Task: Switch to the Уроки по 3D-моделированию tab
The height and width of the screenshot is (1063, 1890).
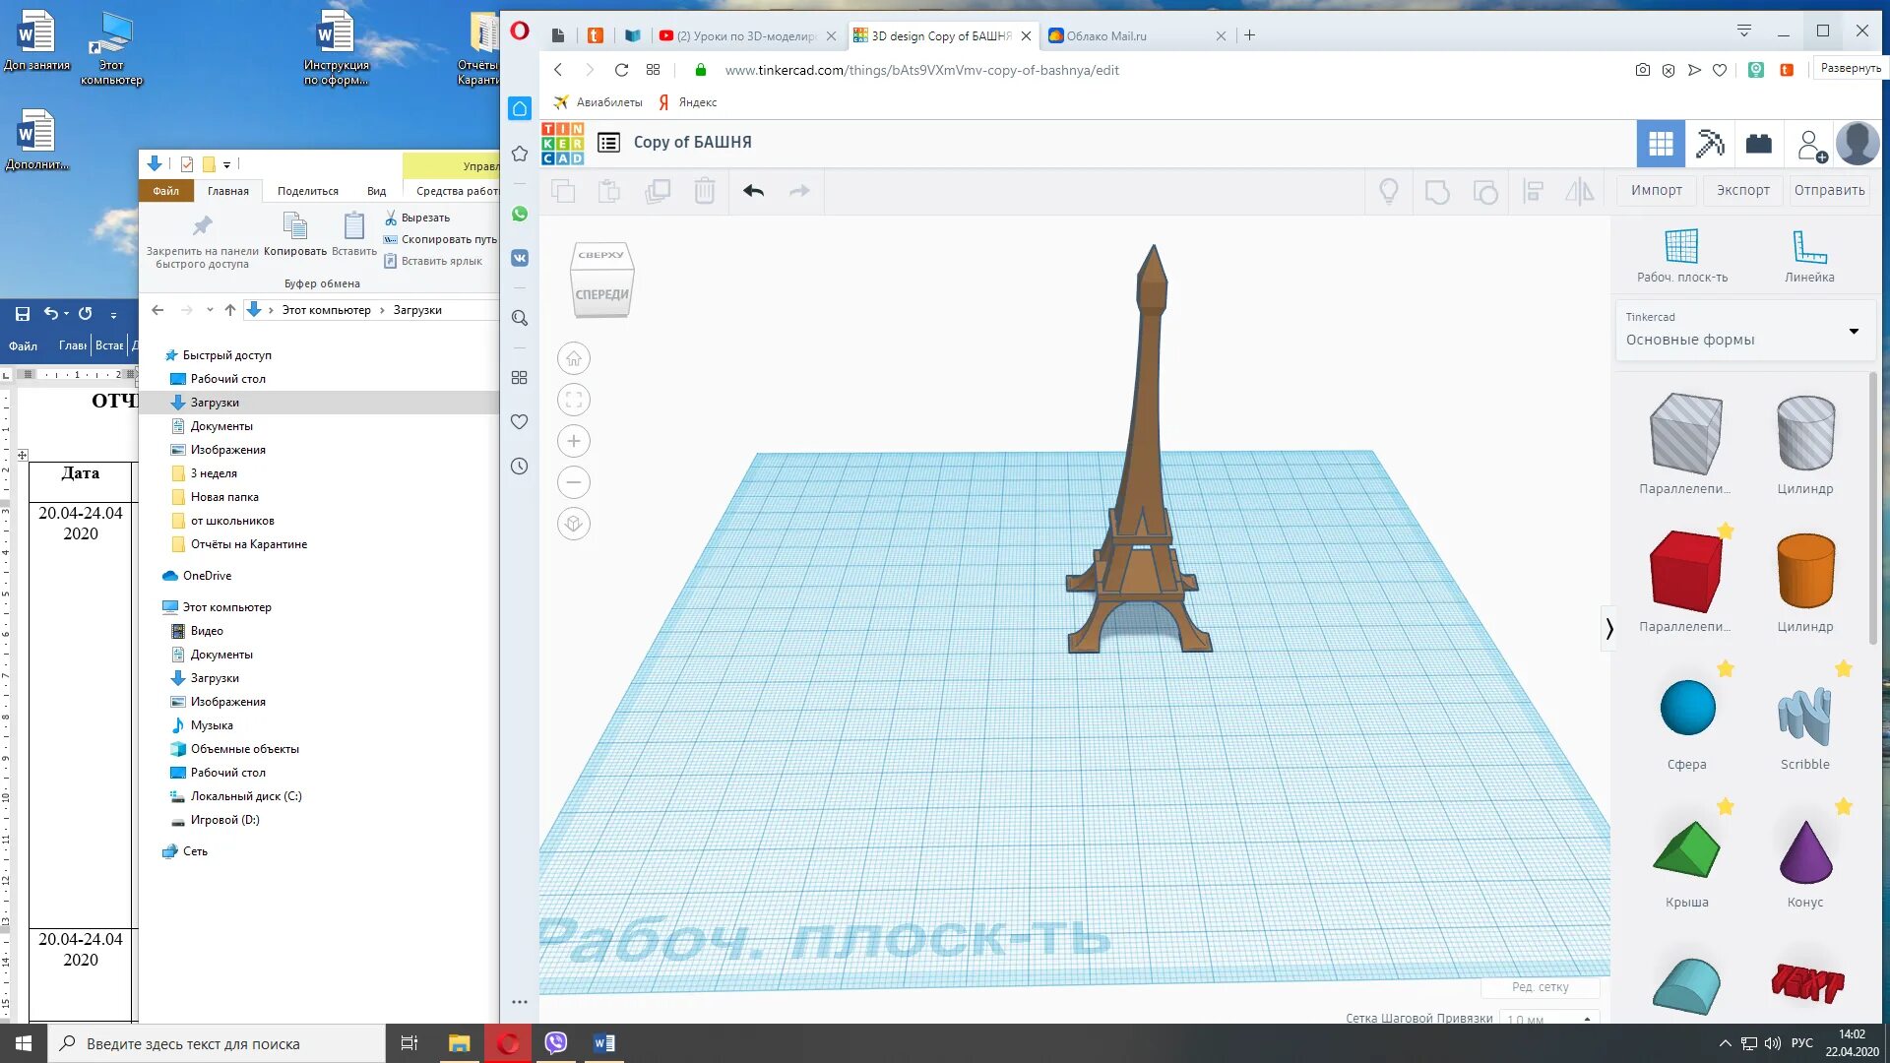Action: (x=746, y=35)
